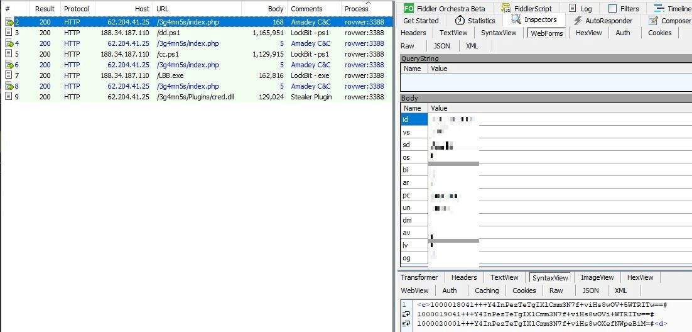The image size is (692, 332).
Task: Select the request HexView inspector tab
Action: tap(589, 33)
